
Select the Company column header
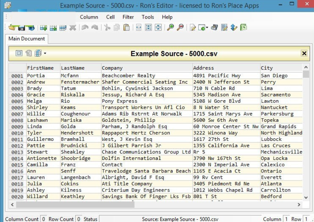click(x=147, y=68)
